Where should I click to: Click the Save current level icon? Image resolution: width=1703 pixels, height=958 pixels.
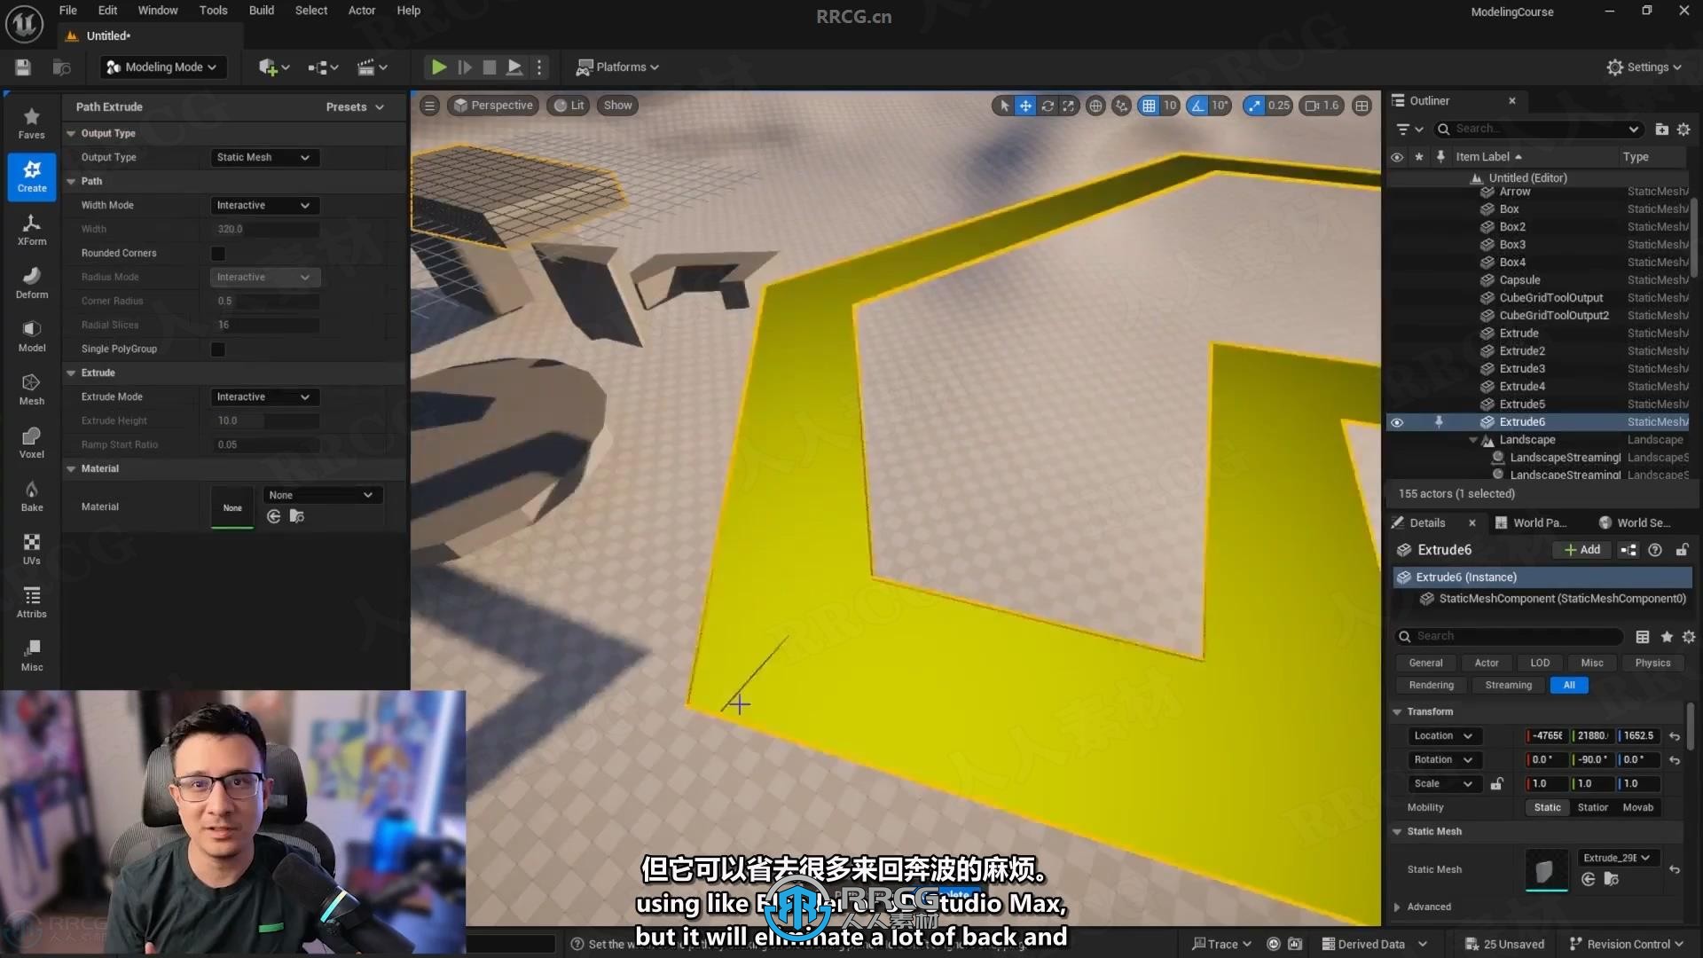[x=24, y=67]
